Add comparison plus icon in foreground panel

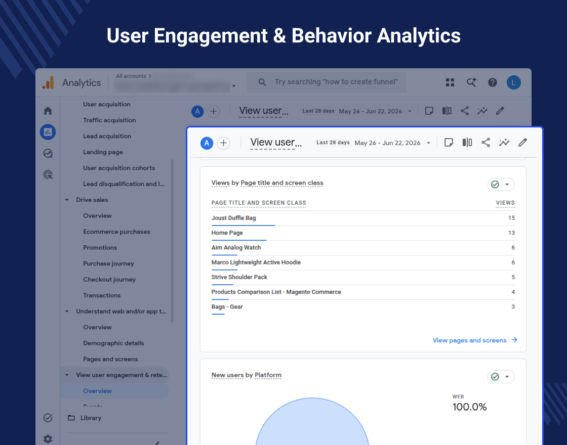223,143
